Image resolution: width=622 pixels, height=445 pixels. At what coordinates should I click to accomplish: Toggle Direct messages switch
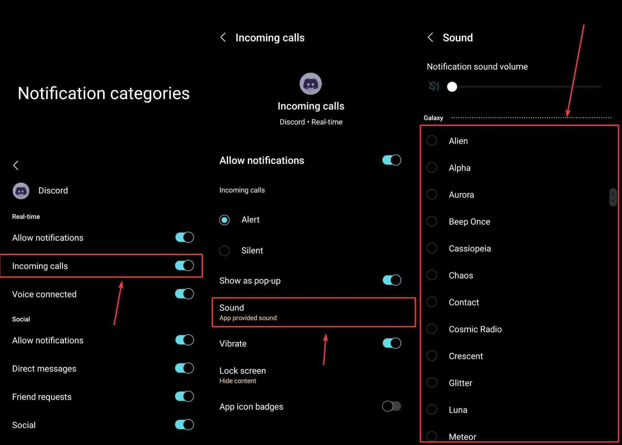pos(185,368)
